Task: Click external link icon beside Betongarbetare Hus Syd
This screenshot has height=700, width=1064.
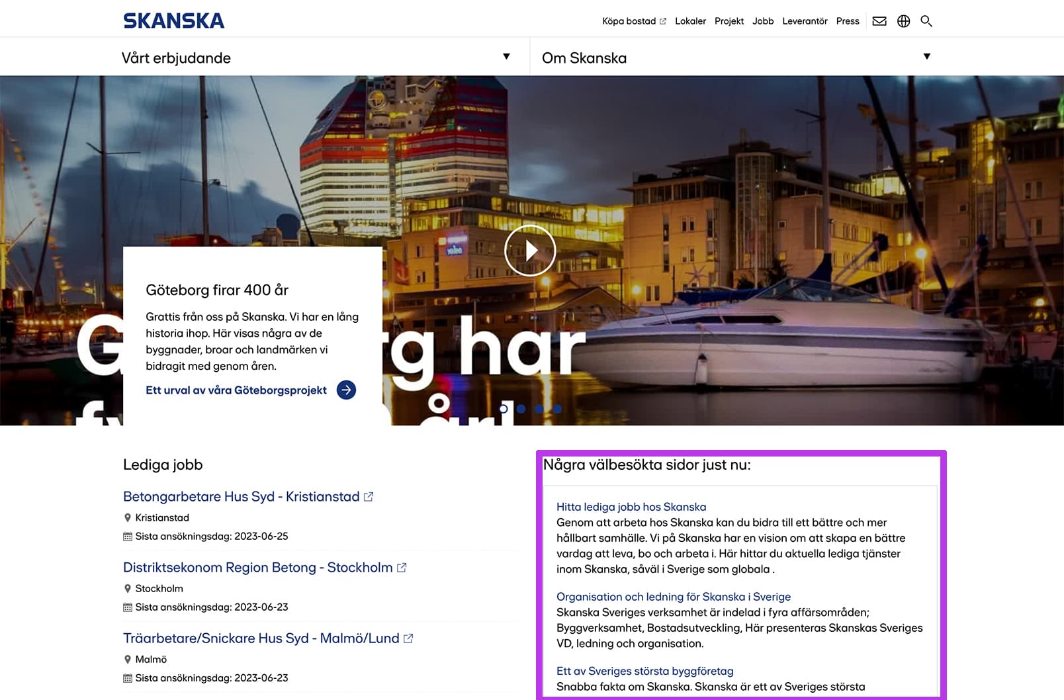Action: [x=369, y=496]
